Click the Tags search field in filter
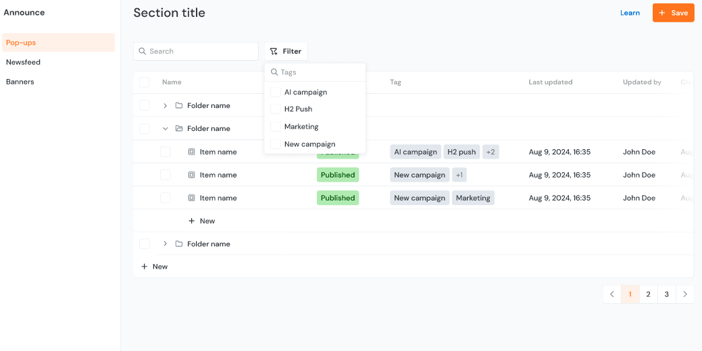 click(318, 72)
